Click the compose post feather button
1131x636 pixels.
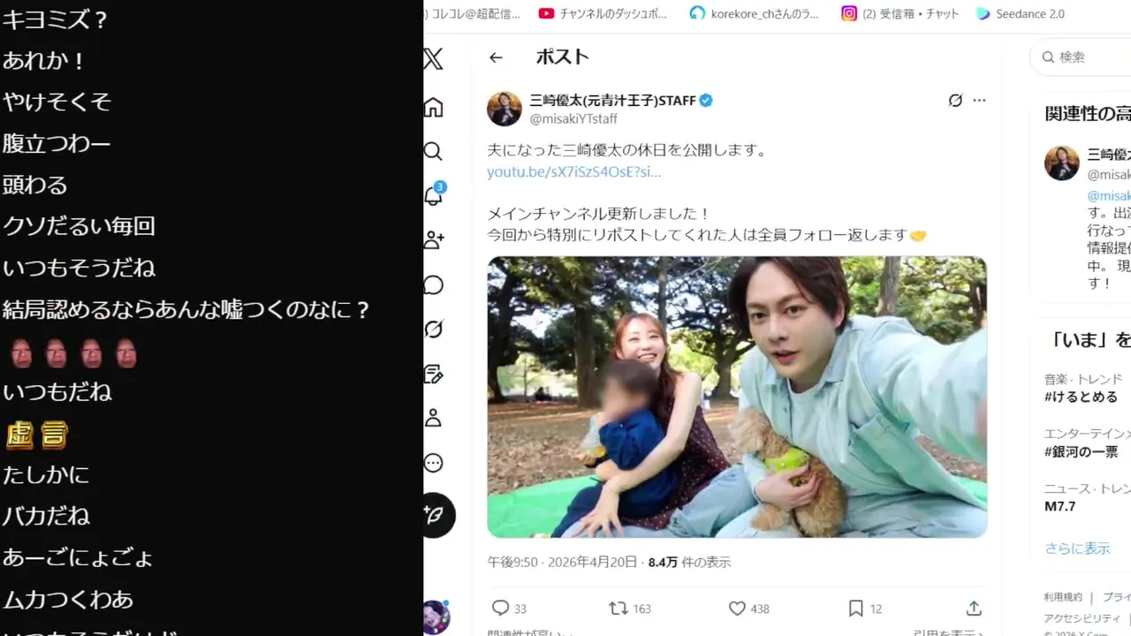click(x=435, y=516)
